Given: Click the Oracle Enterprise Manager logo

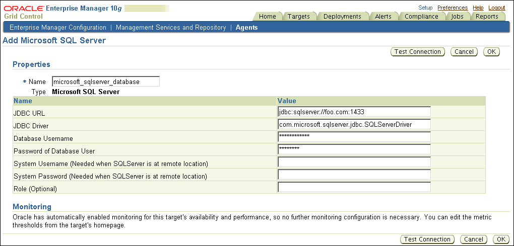Looking at the screenshot, I should tap(63, 9).
